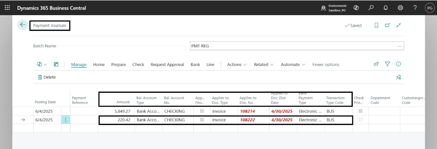
Task: Click the back arrow button
Action: pos(23,25)
